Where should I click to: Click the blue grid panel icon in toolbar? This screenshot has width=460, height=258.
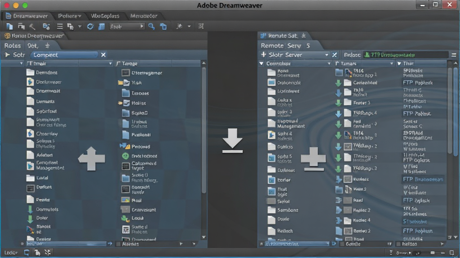point(102,26)
